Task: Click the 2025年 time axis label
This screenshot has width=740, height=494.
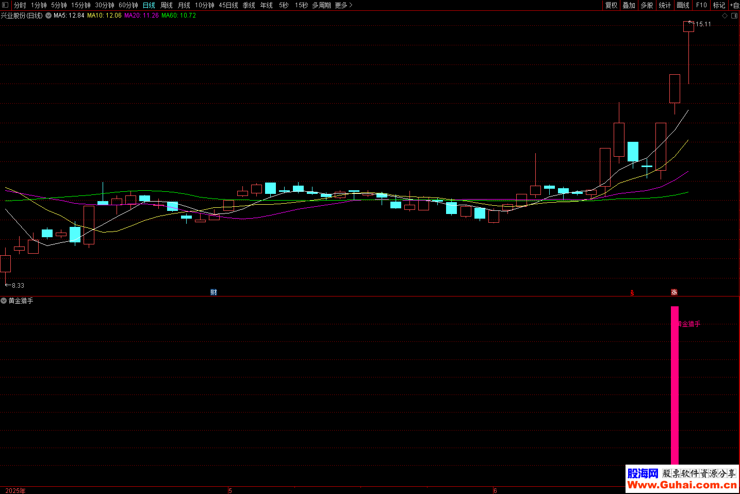Action: pyautogui.click(x=15, y=490)
